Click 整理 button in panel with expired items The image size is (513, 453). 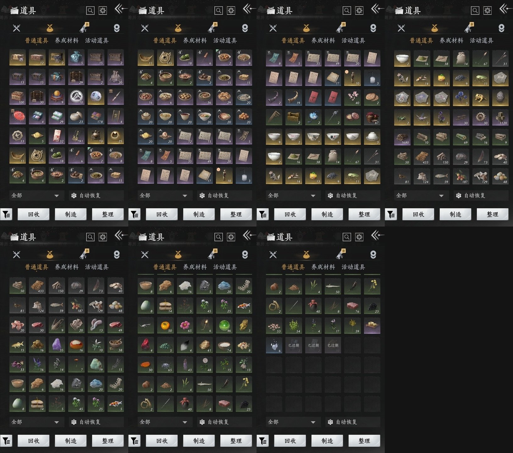[364, 441]
